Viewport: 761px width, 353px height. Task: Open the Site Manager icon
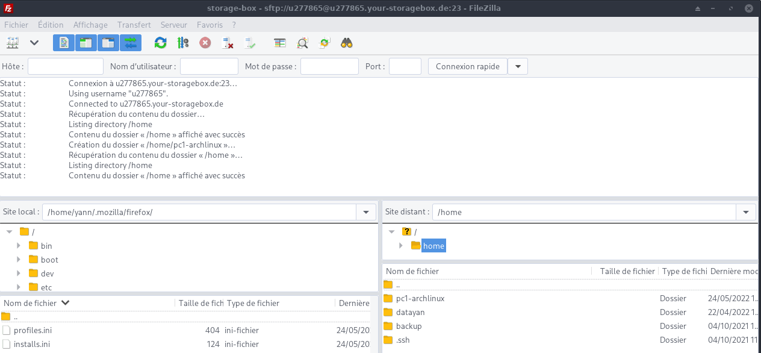pos(13,43)
